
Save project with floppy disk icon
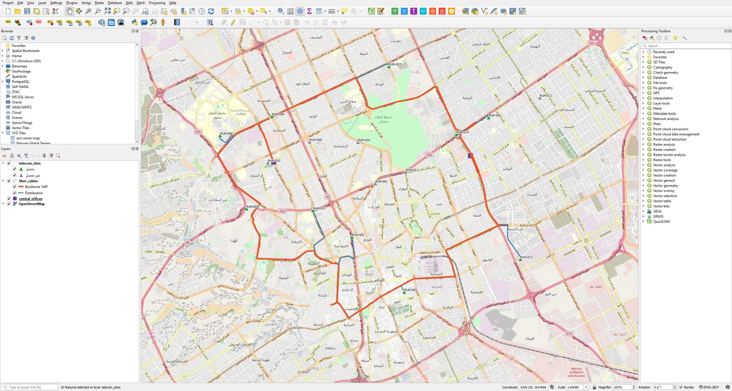tap(27, 11)
